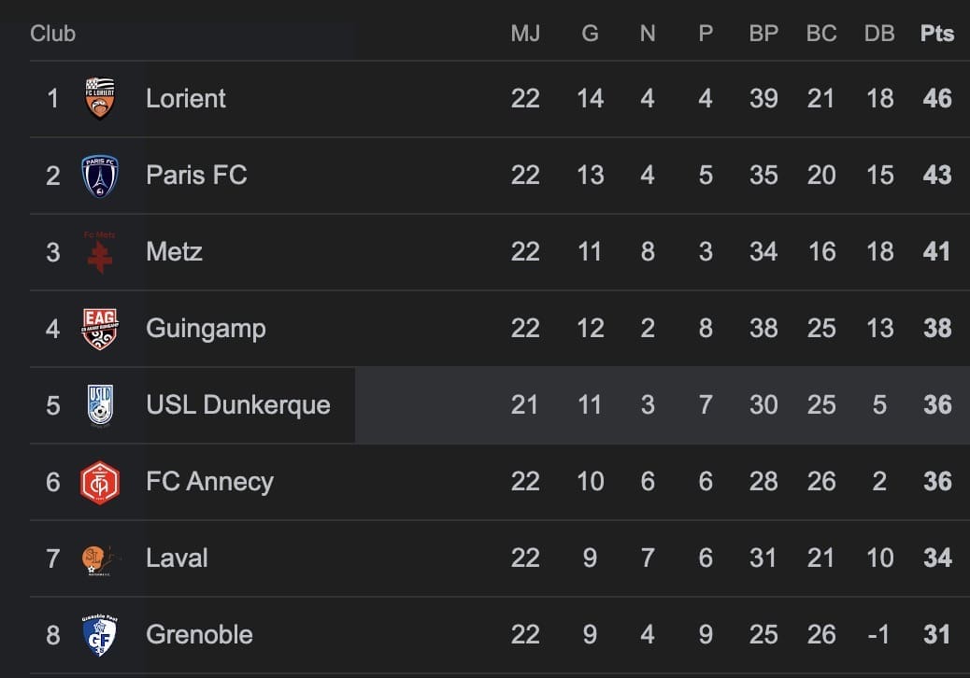Viewport: 970px width, 678px height.
Task: Click the red FC Annecy hexagon logo
Action: (x=100, y=482)
